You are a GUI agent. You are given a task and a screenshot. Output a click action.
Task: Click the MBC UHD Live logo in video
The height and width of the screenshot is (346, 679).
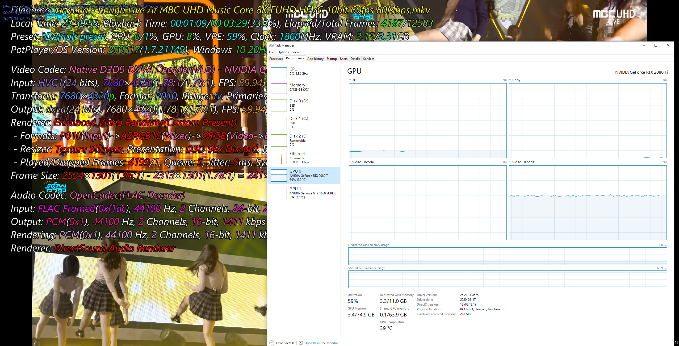pos(614,16)
